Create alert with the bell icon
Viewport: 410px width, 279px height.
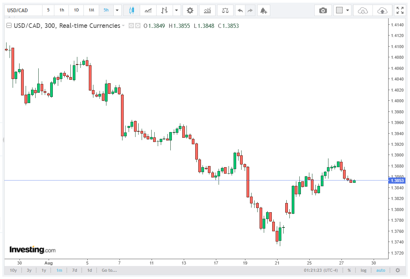tap(263, 10)
